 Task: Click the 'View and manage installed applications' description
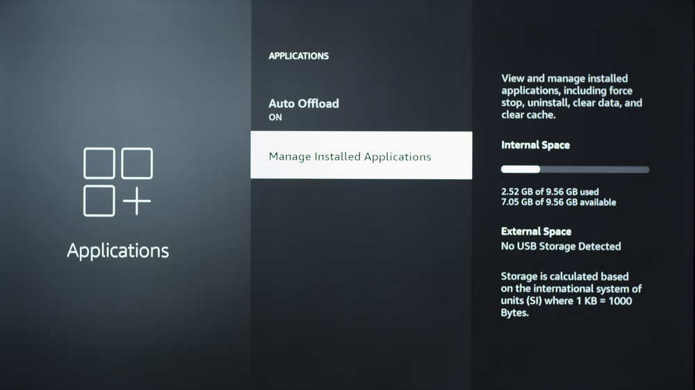pos(571,97)
